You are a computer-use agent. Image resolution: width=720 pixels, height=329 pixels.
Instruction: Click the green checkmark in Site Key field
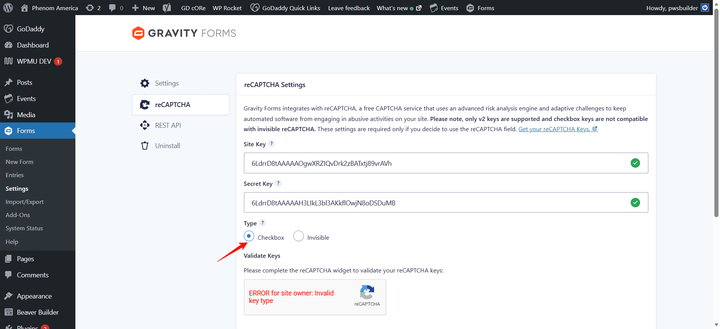tap(635, 163)
